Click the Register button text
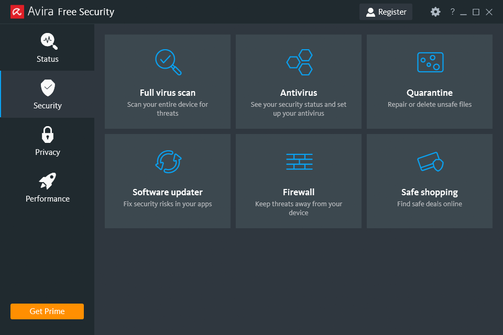The width and height of the screenshot is (503, 335). point(392,12)
